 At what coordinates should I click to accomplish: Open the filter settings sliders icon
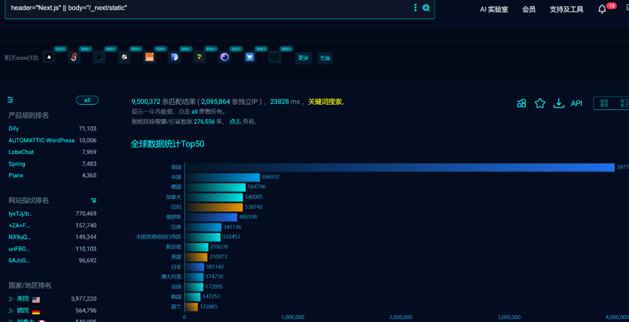(x=10, y=100)
